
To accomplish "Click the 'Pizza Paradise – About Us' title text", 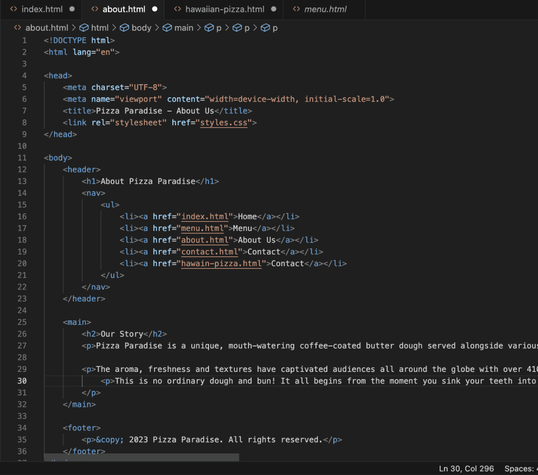I will pos(155,111).
